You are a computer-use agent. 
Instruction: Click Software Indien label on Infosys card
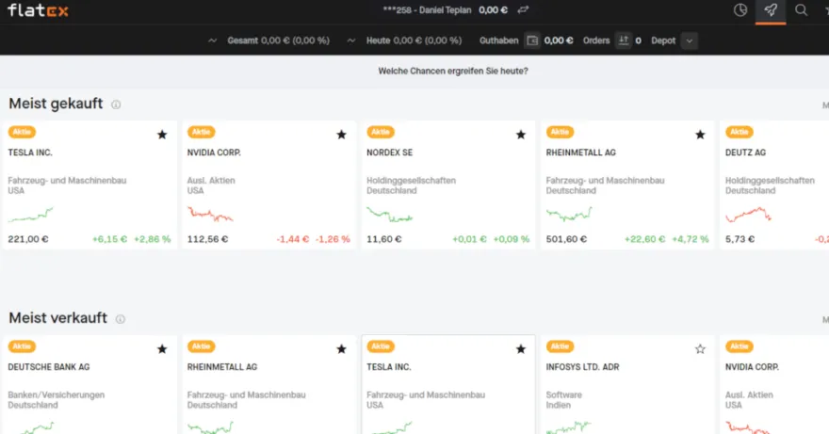[x=564, y=400]
